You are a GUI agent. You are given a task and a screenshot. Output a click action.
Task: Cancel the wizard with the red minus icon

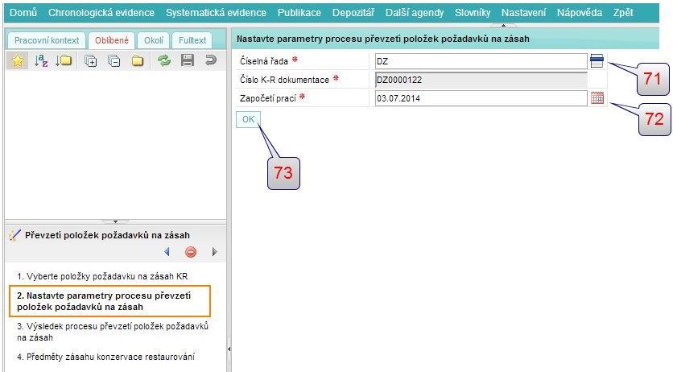pyautogui.click(x=191, y=252)
